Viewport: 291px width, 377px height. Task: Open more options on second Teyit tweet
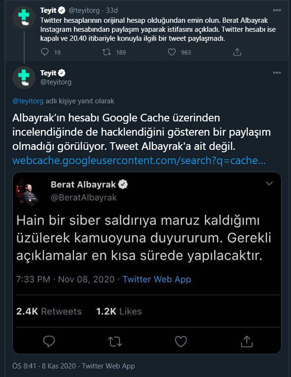(x=277, y=73)
